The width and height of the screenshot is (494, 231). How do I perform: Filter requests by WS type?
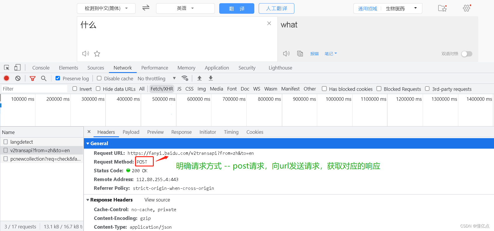click(257, 89)
